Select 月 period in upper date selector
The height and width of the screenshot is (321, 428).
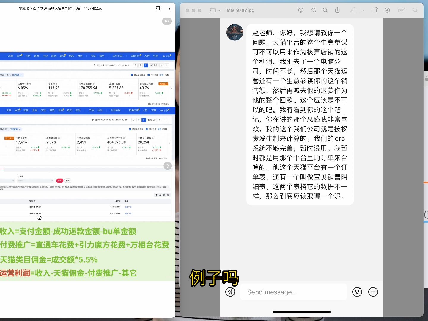coord(145,65)
